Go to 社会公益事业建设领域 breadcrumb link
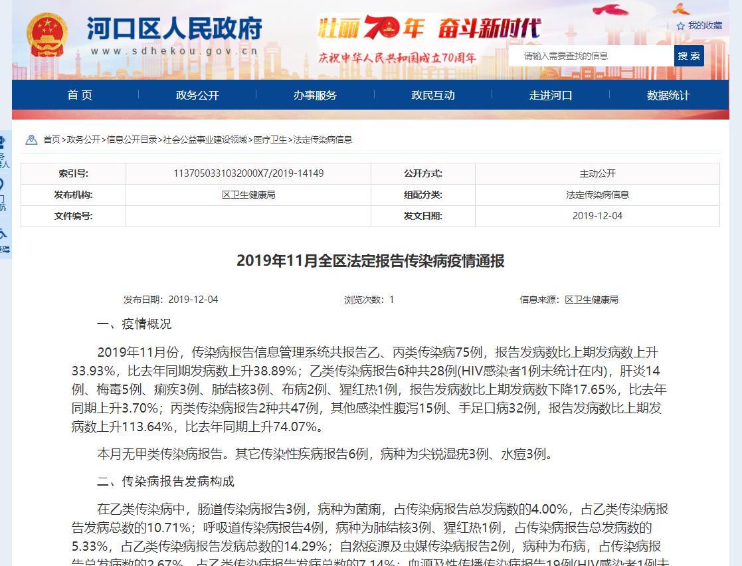742x566 pixels. pyautogui.click(x=205, y=140)
